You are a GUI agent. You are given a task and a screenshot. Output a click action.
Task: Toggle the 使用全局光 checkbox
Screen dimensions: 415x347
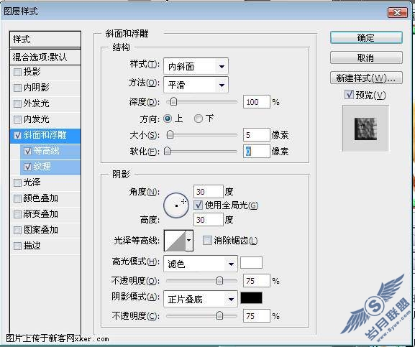198,205
